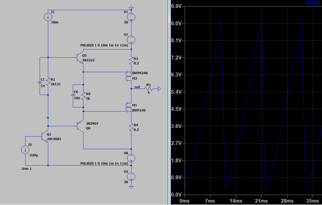This screenshot has height=205, width=322.
Task: Click the PULSE text beside V8
Action: pyautogui.click(x=104, y=163)
